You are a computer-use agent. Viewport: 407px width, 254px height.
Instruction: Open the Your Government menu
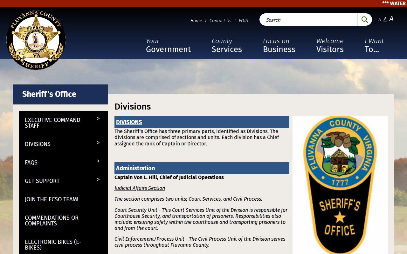tap(168, 45)
